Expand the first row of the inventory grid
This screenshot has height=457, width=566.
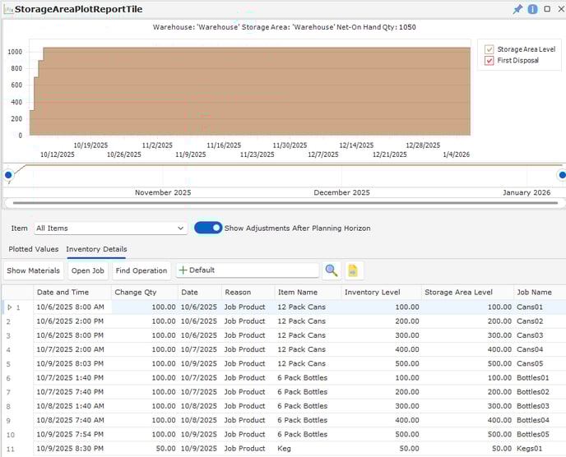pyautogui.click(x=9, y=307)
